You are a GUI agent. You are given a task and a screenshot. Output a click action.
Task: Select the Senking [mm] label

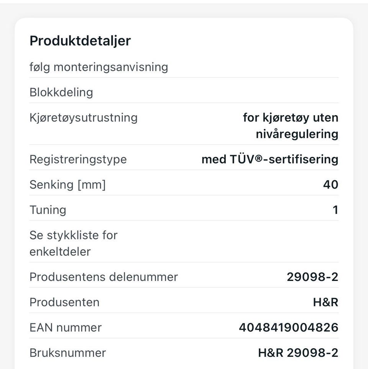tap(68, 184)
